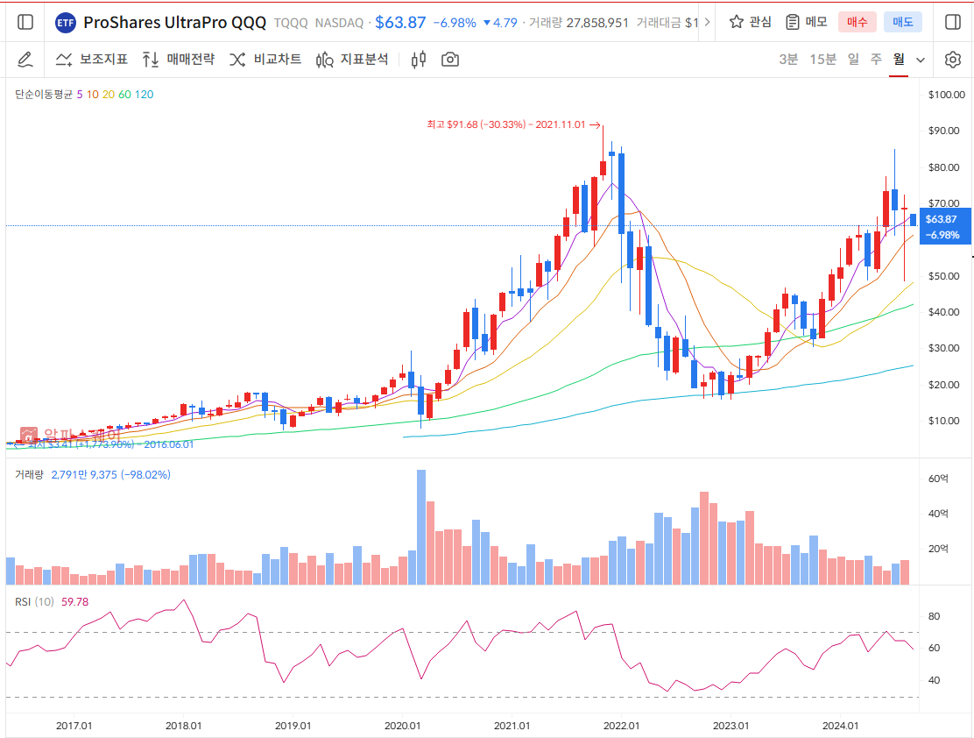Open 비교차트 compare chart
Screen dimensions: 974x738
(265, 60)
